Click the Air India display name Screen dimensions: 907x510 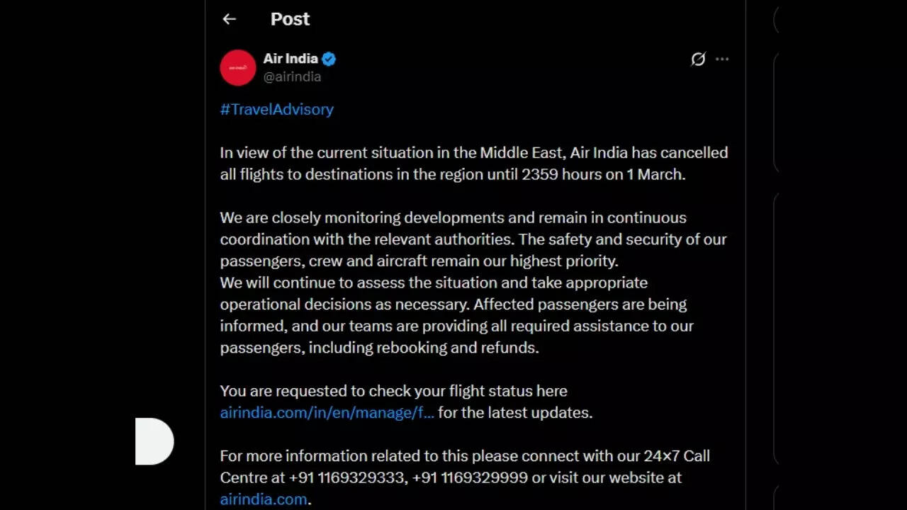[x=291, y=59]
